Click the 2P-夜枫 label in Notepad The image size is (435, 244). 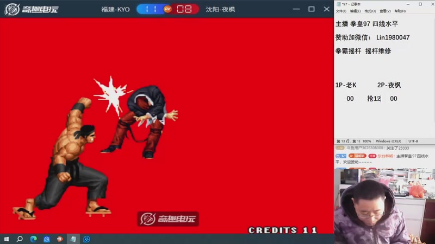click(389, 85)
